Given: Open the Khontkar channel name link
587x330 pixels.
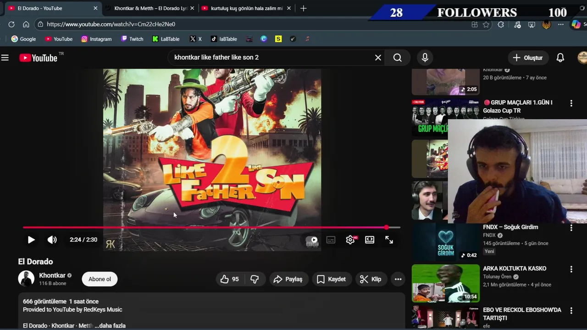Looking at the screenshot, I should tap(52, 275).
